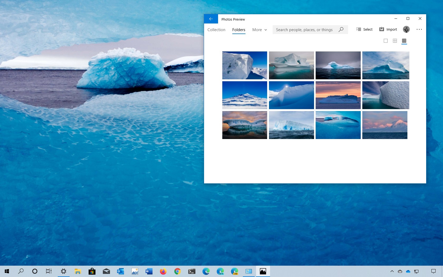Open the Photos app from the taskbar
This screenshot has width=443, height=277.
(263, 271)
